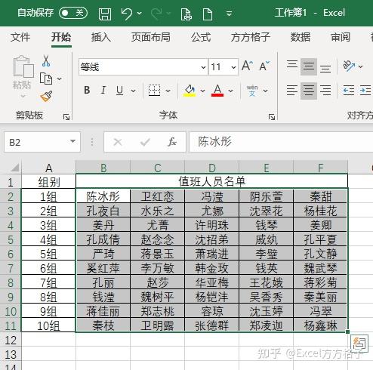The height and width of the screenshot is (370, 373).
Task: Expand the Name Box dropdown arrow
Action: click(72, 141)
